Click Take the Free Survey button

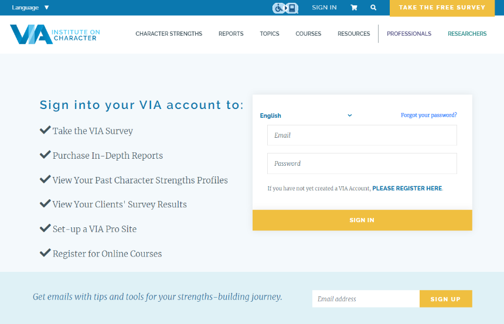pyautogui.click(x=442, y=8)
